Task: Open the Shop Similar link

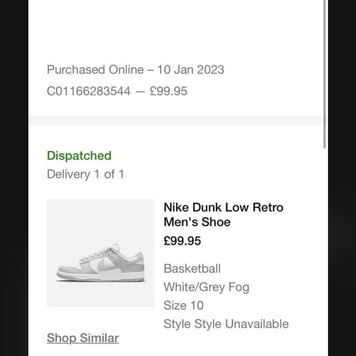Action: click(x=83, y=338)
